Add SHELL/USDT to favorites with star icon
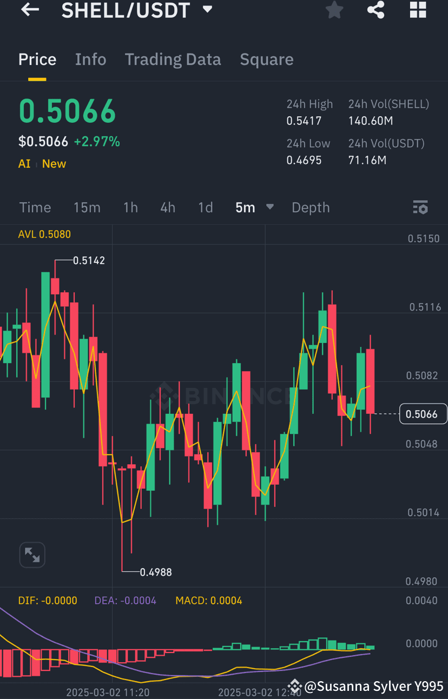The width and height of the screenshot is (448, 699). (334, 10)
